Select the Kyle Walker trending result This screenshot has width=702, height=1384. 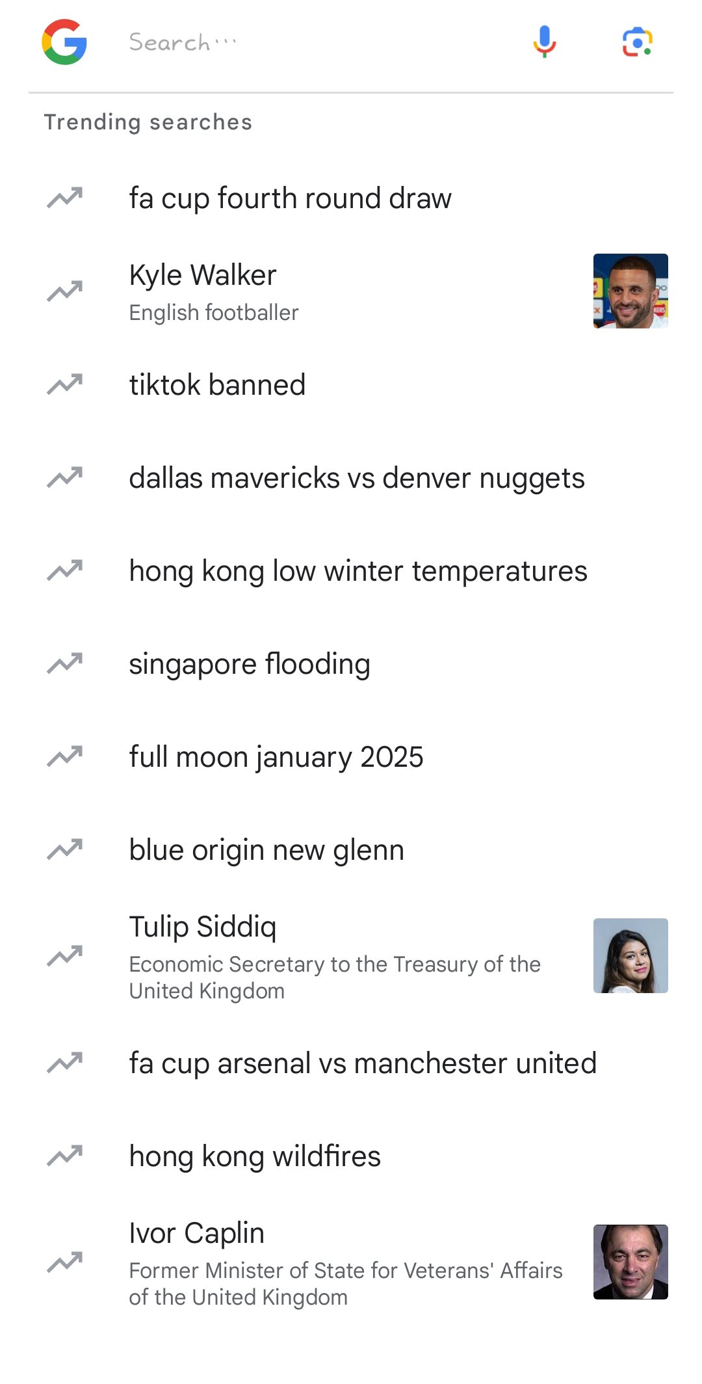coord(203,275)
